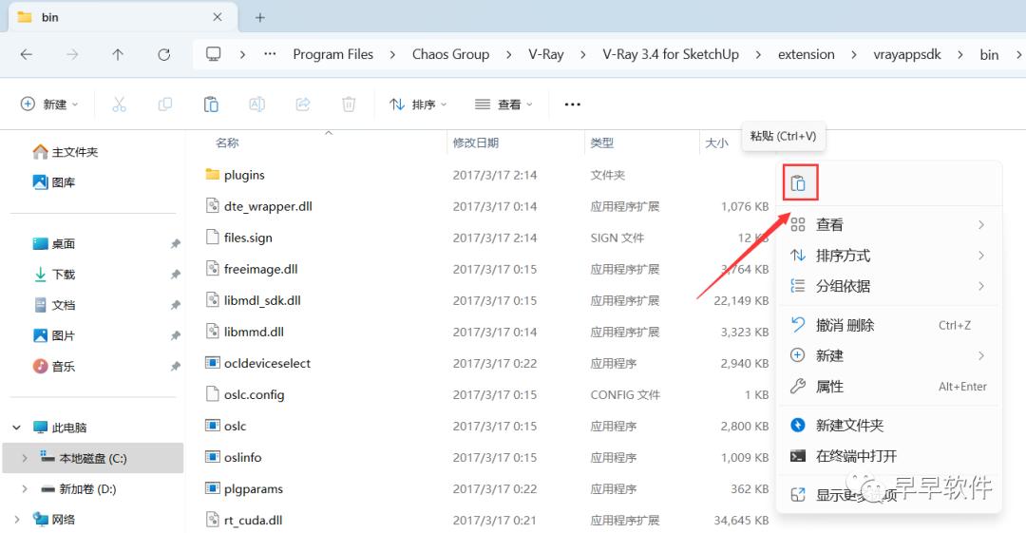Image resolution: width=1026 pixels, height=533 pixels.
Task: Unpin 图片 using its pin icon
Action: tap(176, 335)
